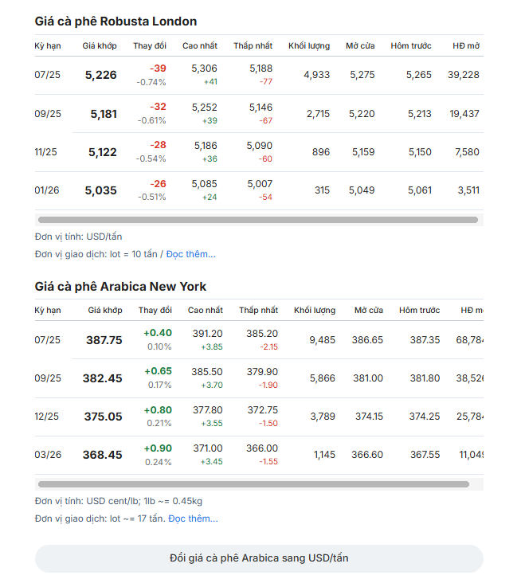Click the 'Đổi giá cà phê Arabica sang USD/tấn' button
521x587 pixels.
[x=259, y=558]
